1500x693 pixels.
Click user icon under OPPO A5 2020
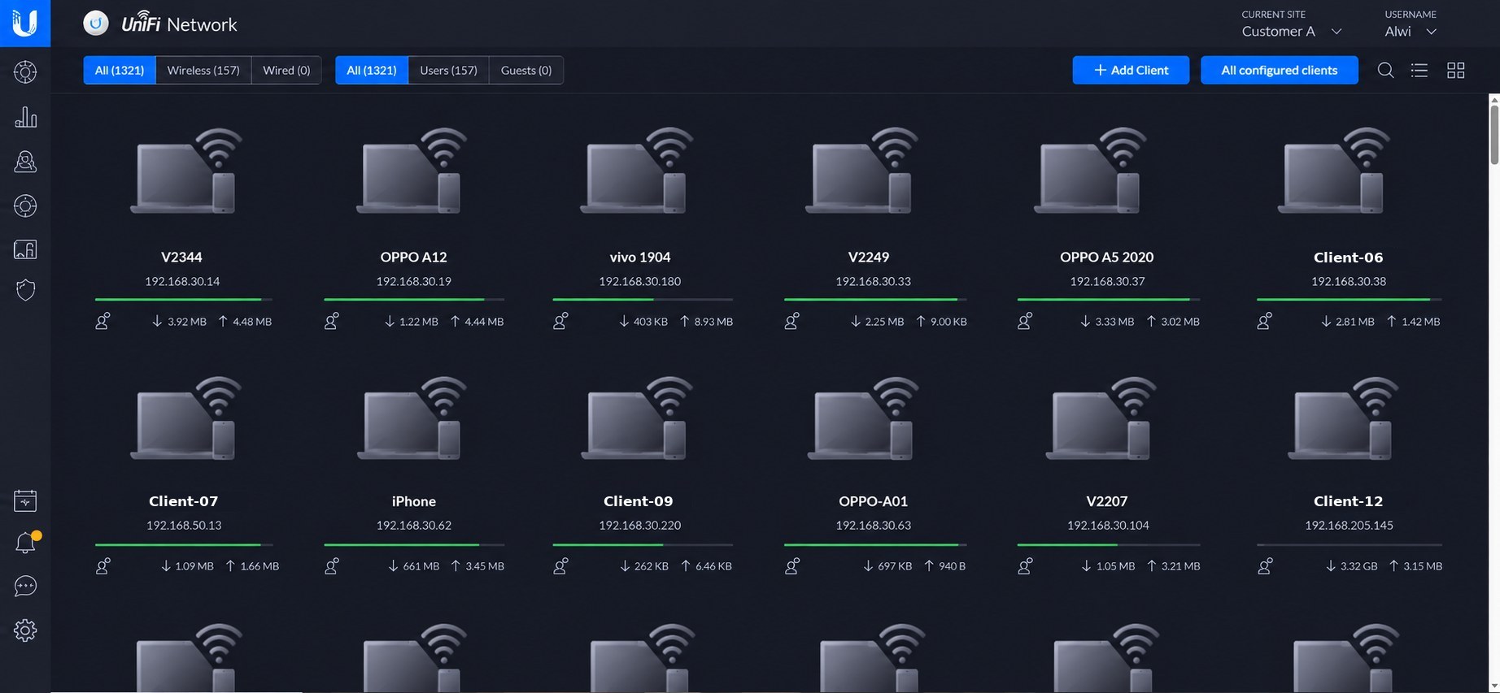[1025, 321]
